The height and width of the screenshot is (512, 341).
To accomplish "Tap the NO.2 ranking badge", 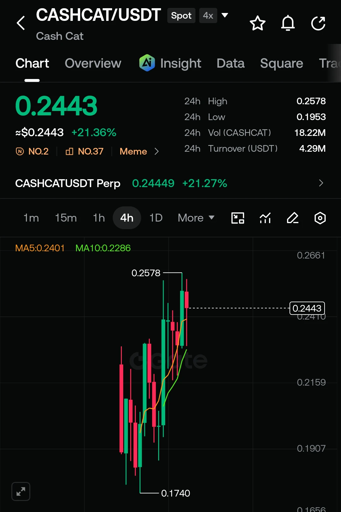I will [x=32, y=151].
